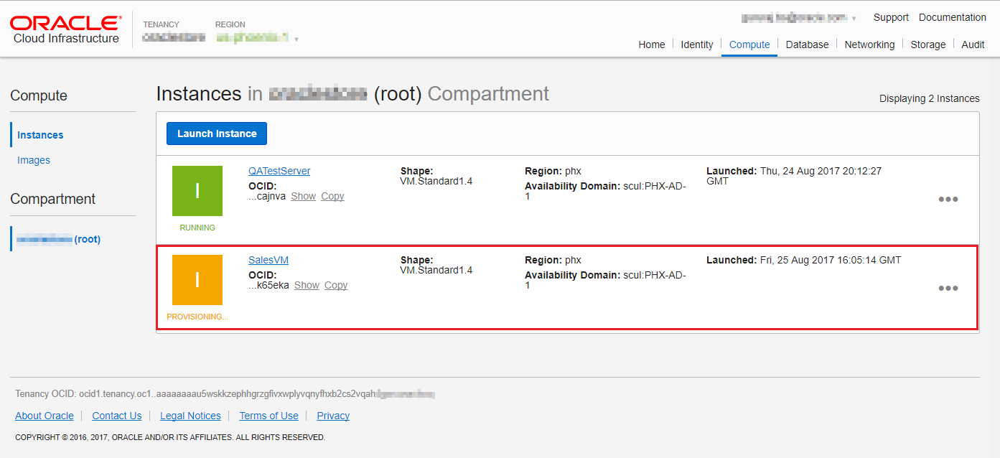Open the three-dot menu for SalesVM
The height and width of the screenshot is (458, 1000).
[x=948, y=289]
